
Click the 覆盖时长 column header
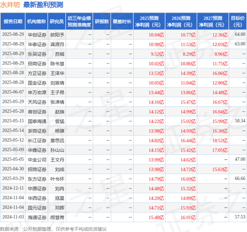pyautogui.click(x=122, y=21)
